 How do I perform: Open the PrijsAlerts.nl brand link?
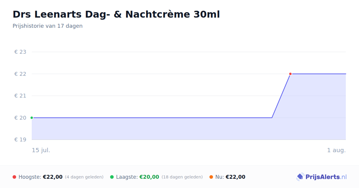point(322,177)
